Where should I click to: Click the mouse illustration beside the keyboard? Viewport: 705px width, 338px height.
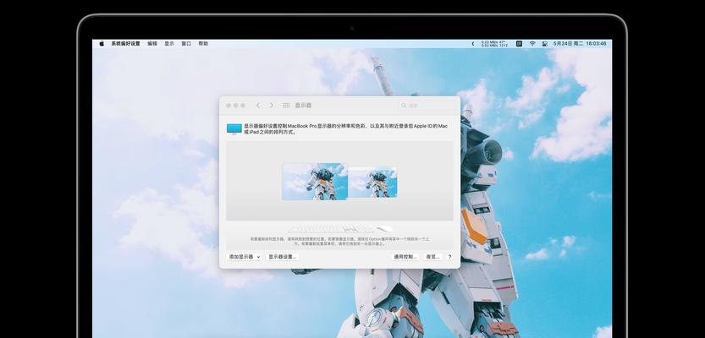[384, 229]
